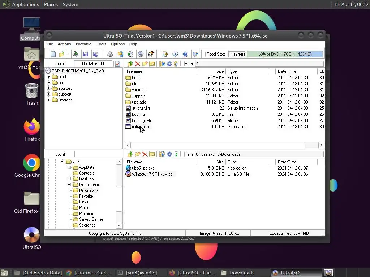
Task: Expand the sources folder in image tree
Action: (x=49, y=88)
